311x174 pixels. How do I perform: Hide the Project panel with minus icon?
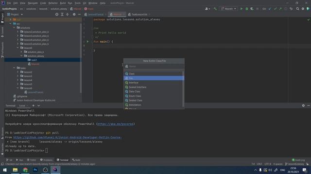click(x=79, y=14)
